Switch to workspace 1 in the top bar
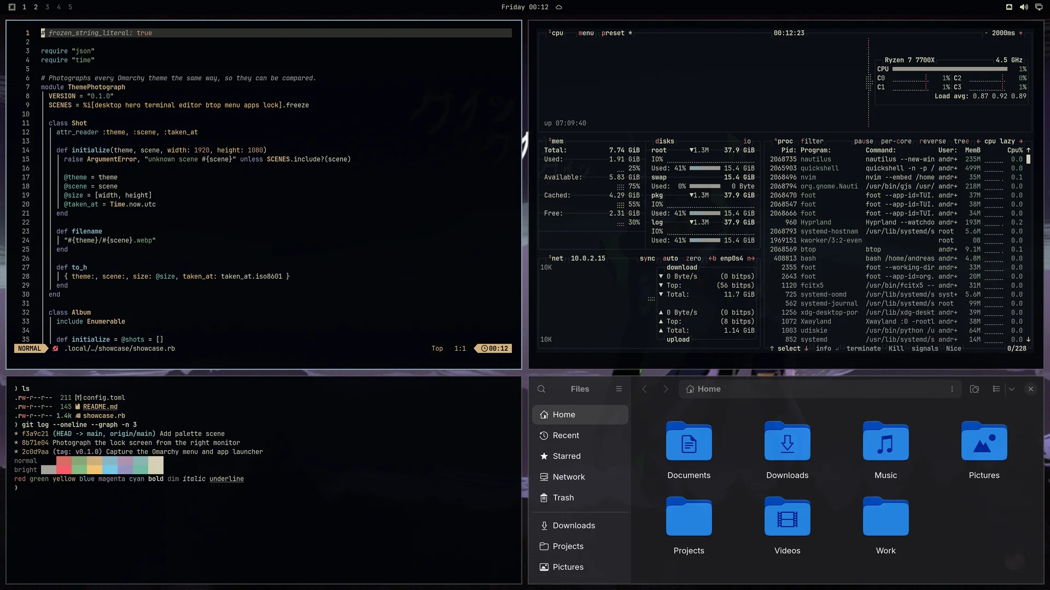Screen dimensions: 1050x590 (24, 7)
